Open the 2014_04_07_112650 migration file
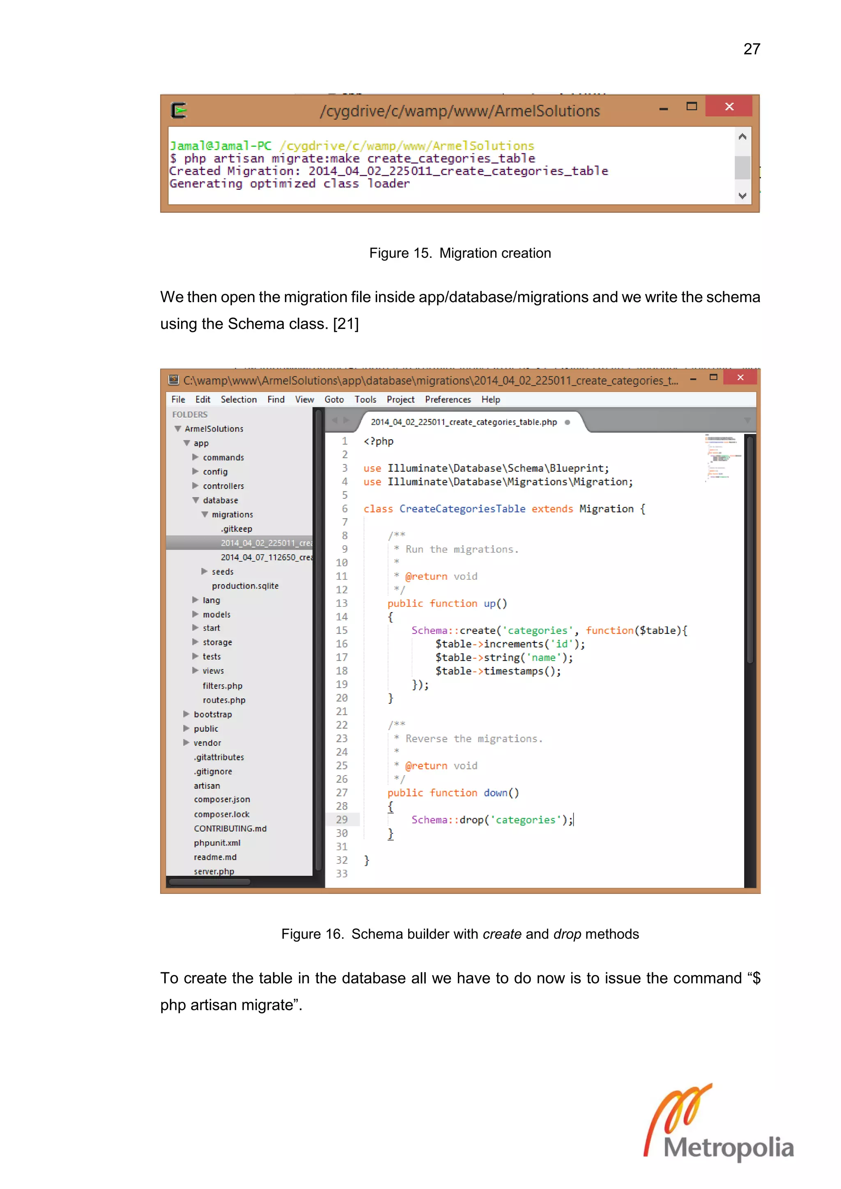Image resolution: width=841 pixels, height=1189 pixels. coord(267,557)
